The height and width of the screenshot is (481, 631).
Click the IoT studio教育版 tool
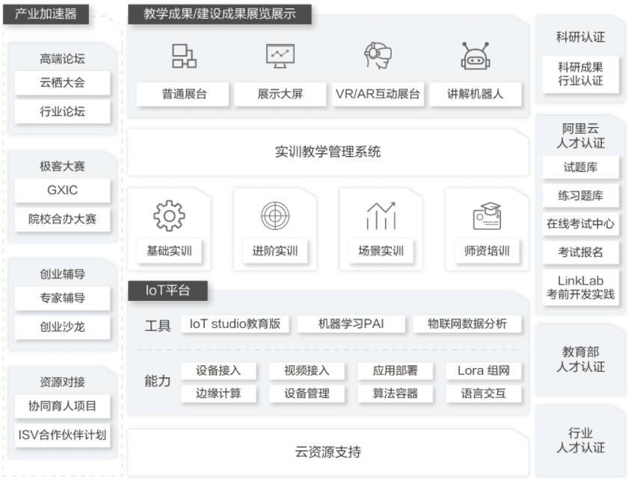(235, 323)
